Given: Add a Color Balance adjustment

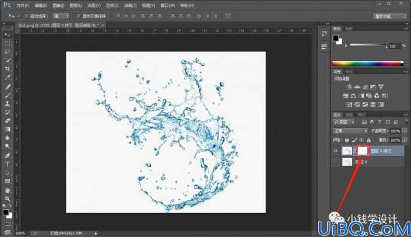Looking at the screenshot, I should tap(353, 96).
